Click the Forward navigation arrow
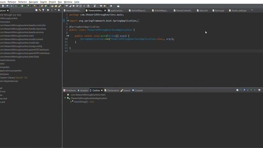The image size is (263, 148). (111, 6)
